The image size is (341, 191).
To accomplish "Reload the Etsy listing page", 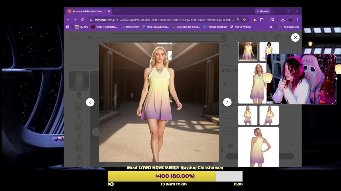I will point(82,20).
